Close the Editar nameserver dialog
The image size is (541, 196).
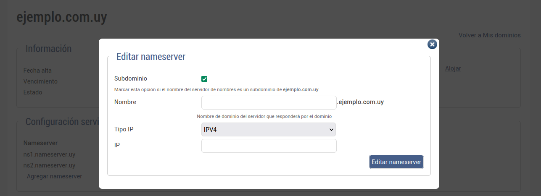[432, 44]
